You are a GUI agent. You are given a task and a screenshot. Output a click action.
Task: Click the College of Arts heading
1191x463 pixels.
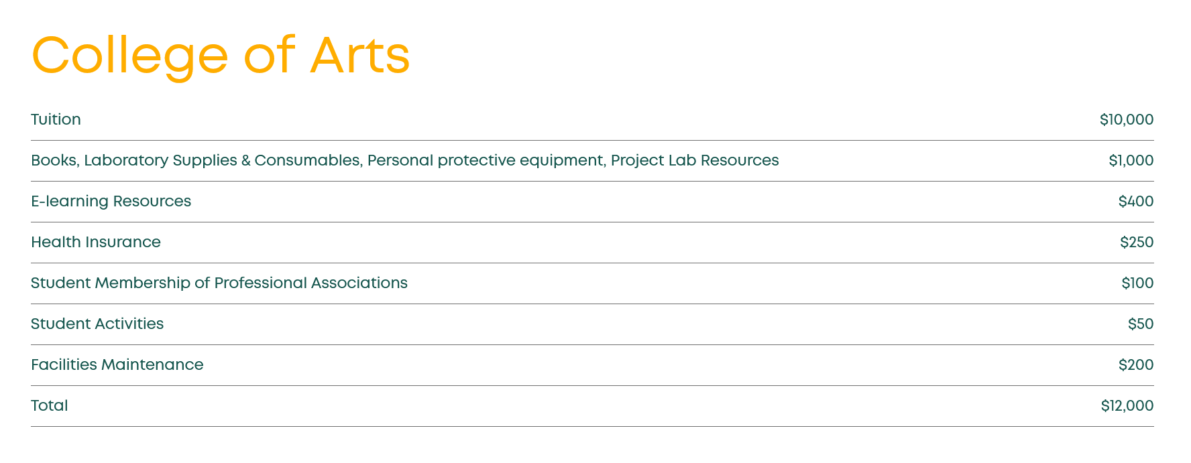(x=220, y=55)
